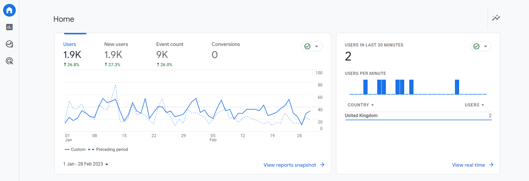Open the 1 Jan - 28 Feb 2023 date range
Viewport: 529px width, 181px height.
pos(86,164)
